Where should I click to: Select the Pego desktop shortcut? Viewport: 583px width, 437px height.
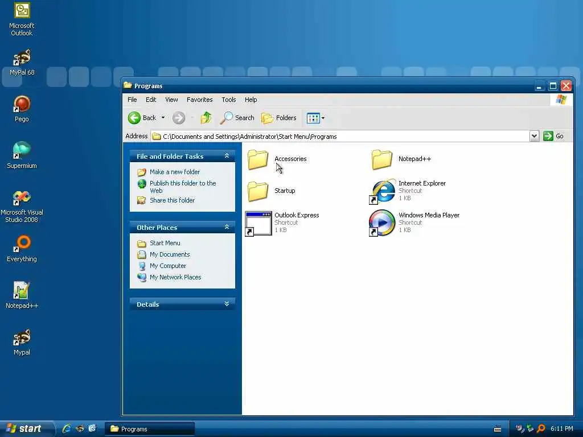(22, 109)
